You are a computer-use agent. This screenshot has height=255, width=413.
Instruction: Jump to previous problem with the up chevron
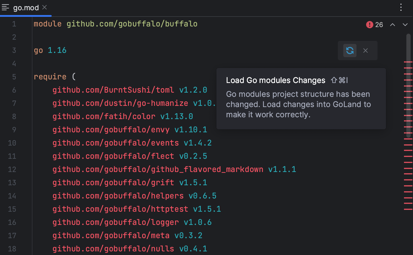click(393, 25)
